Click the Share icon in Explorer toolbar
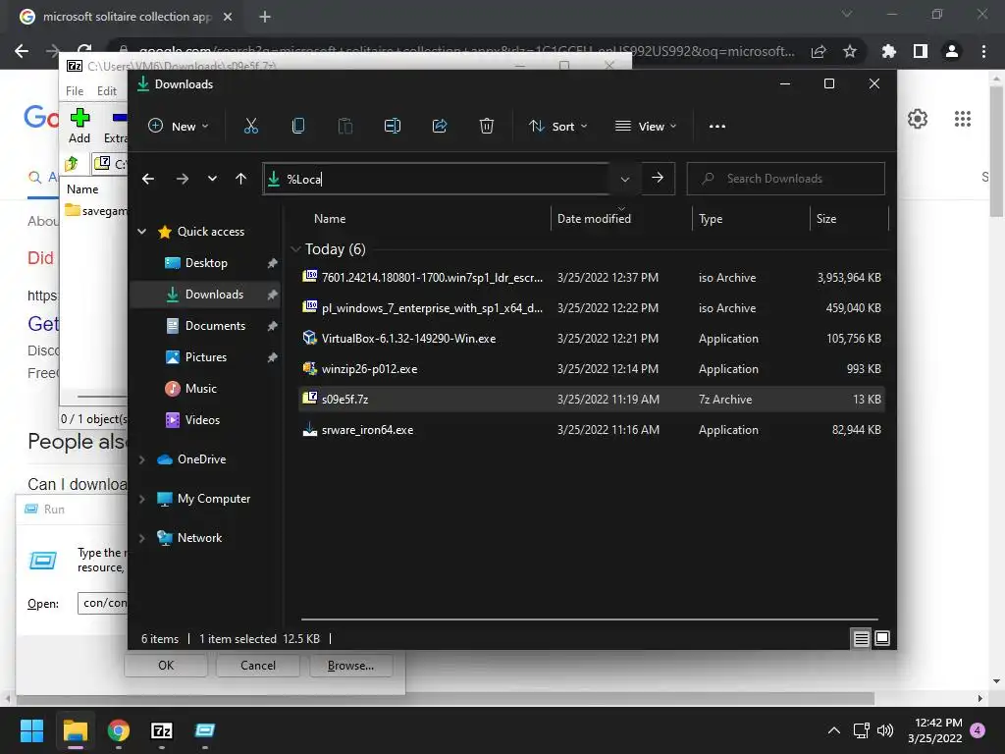This screenshot has height=754, width=1005. click(x=440, y=127)
